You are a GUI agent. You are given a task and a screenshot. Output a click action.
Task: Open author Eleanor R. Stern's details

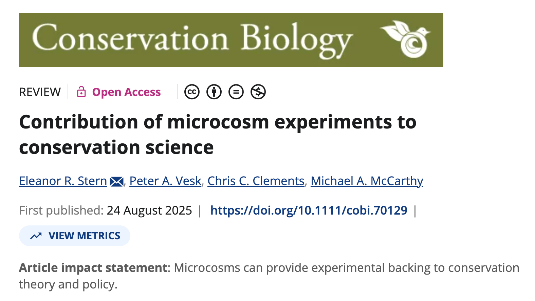[x=63, y=181]
